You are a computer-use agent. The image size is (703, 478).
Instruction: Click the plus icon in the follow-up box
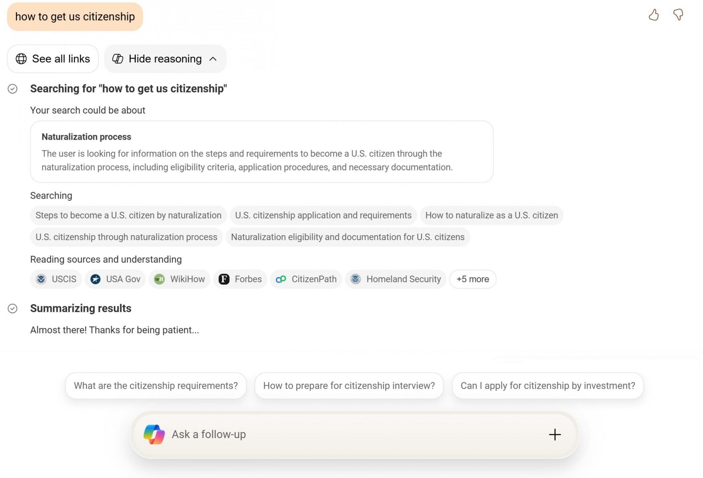point(555,435)
